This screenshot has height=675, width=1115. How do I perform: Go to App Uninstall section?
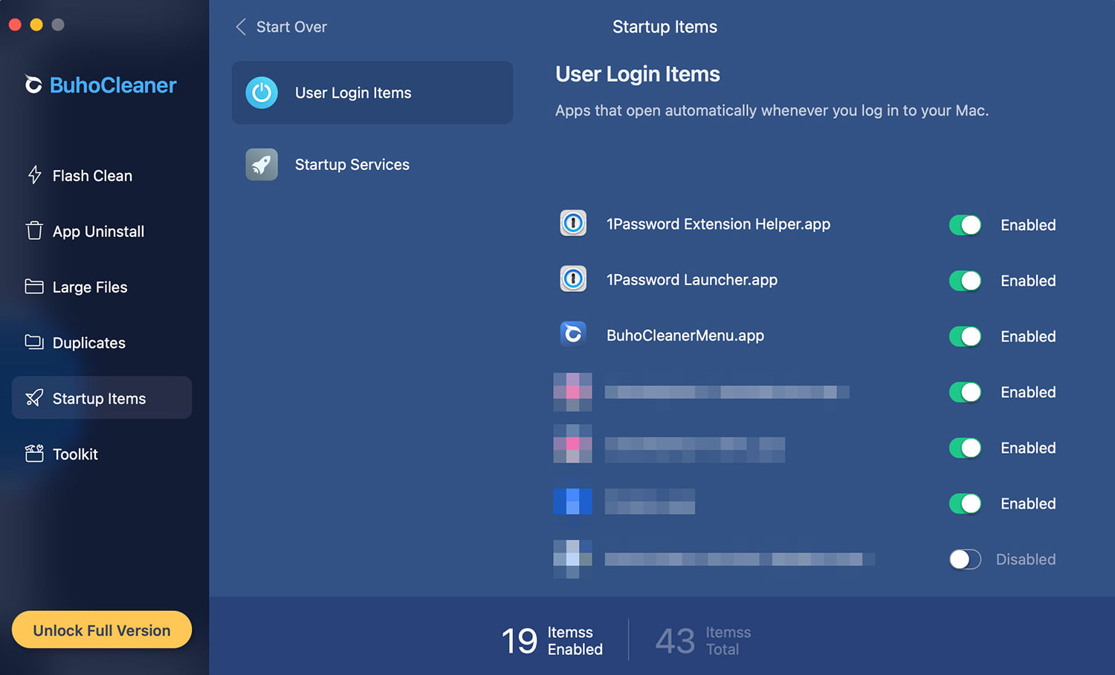click(102, 231)
